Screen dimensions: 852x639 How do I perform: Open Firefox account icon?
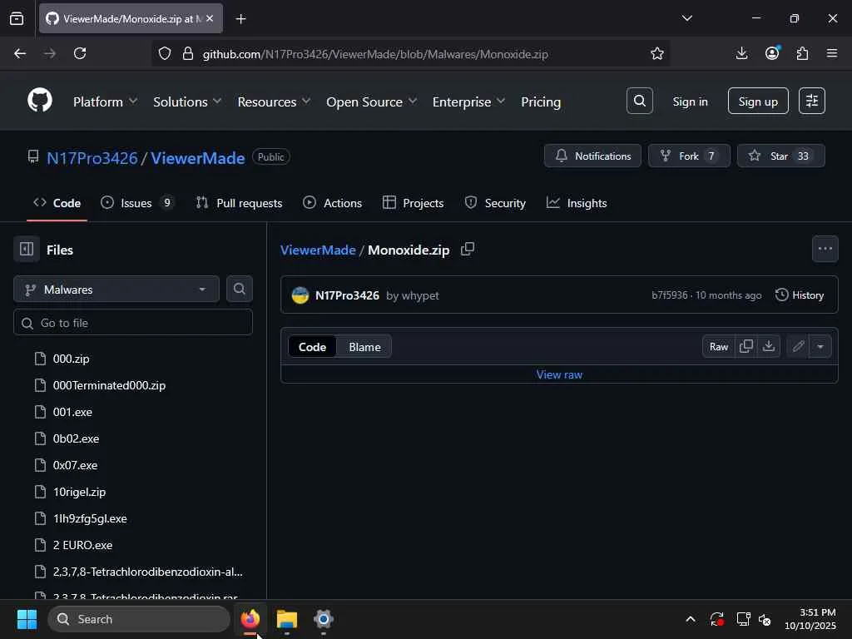coord(772,53)
